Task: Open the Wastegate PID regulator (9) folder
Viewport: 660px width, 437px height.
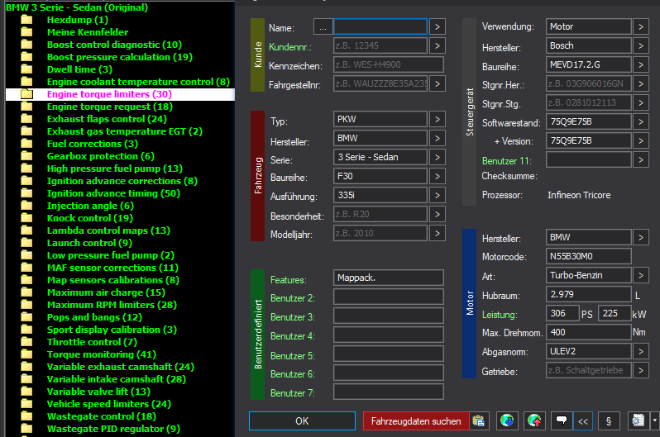Action: click(x=112, y=429)
